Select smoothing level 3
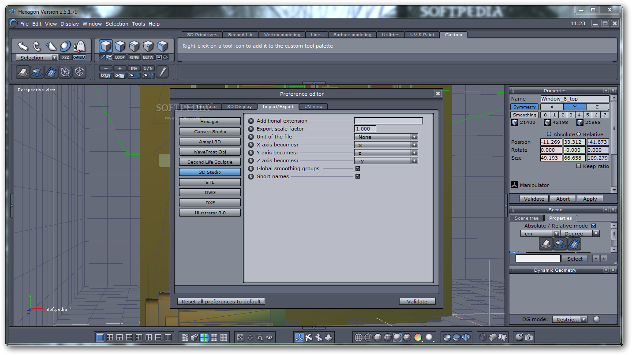Viewport: 632px width, 355px height. (571, 115)
